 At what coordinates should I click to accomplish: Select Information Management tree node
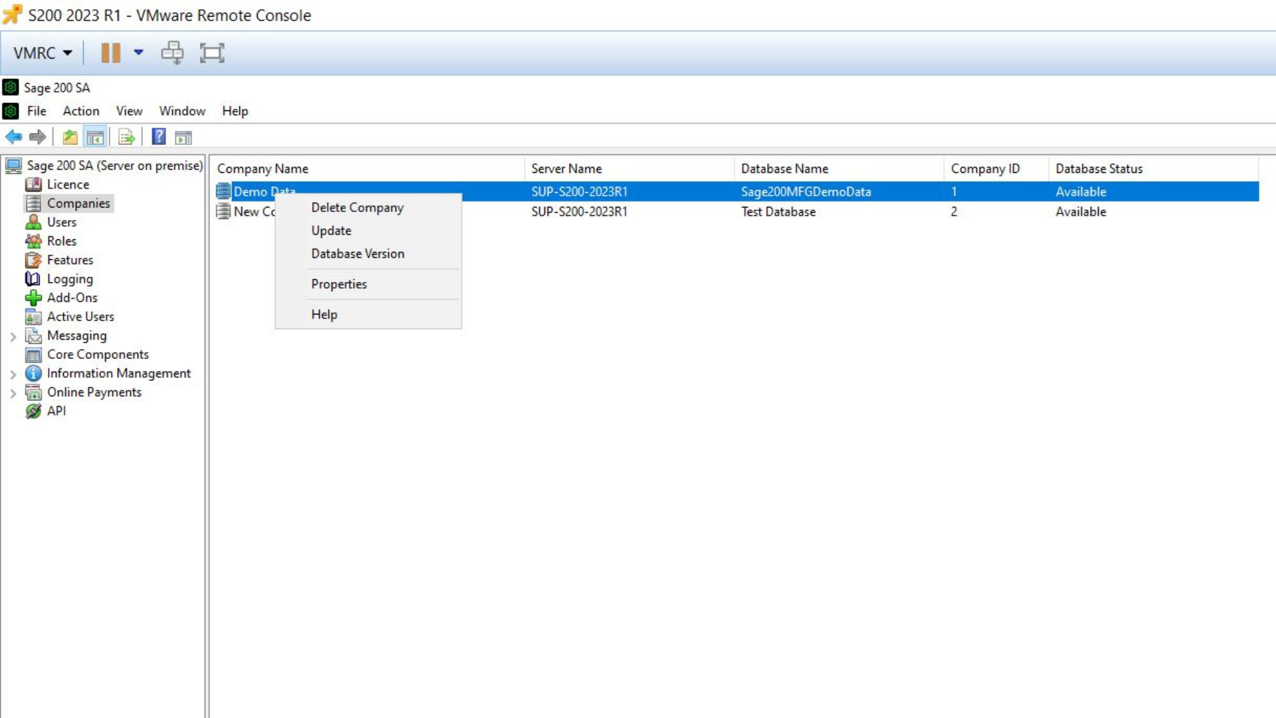[119, 373]
